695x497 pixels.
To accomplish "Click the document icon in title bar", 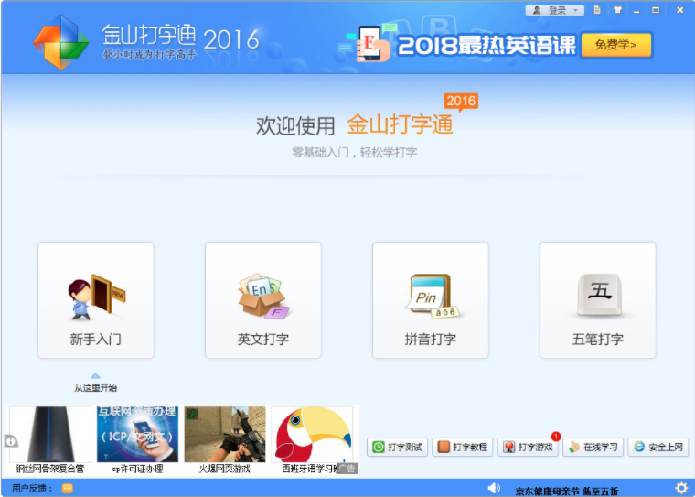I will pos(597,10).
